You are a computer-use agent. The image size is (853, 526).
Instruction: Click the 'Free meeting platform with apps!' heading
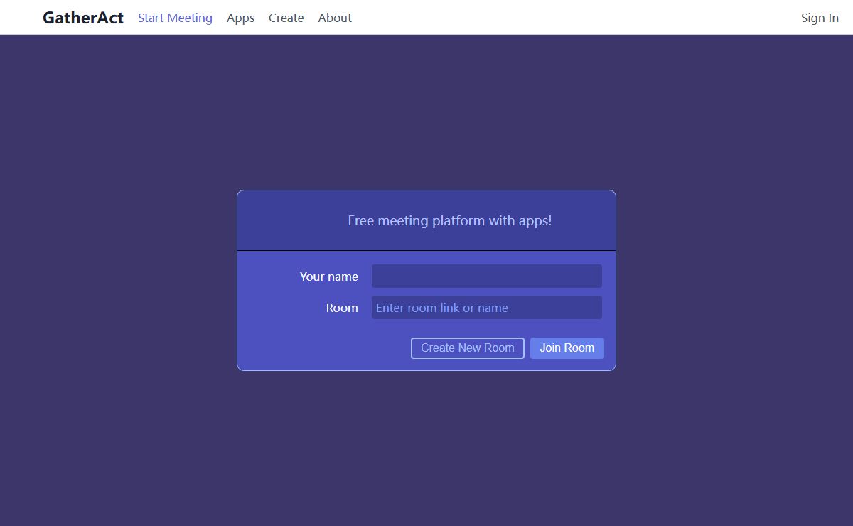[449, 221]
